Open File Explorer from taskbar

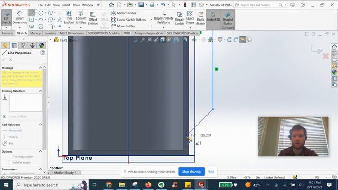pyautogui.click(x=122, y=185)
